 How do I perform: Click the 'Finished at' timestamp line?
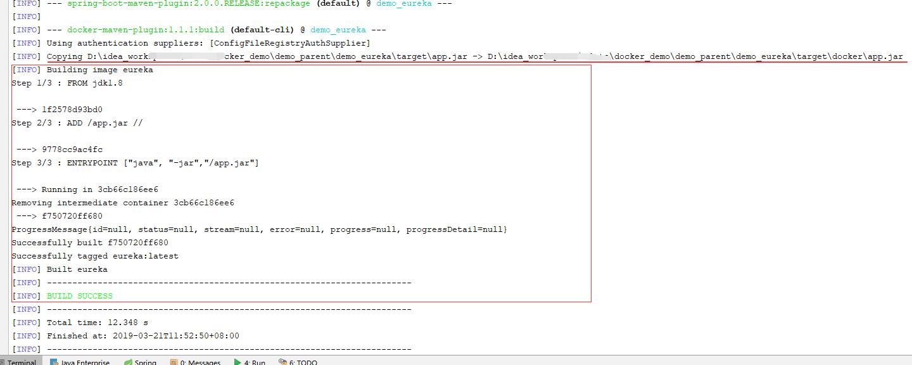(x=142, y=336)
